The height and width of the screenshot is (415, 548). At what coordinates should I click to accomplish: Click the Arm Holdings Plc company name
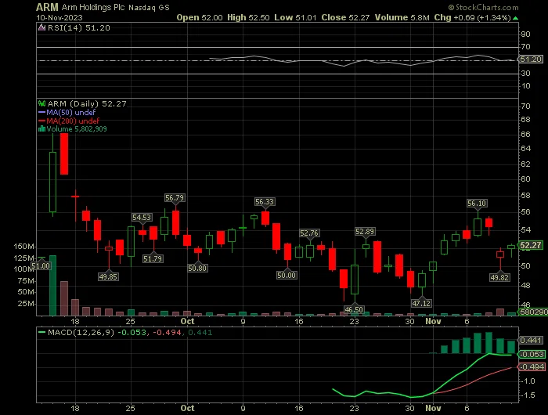pos(93,7)
